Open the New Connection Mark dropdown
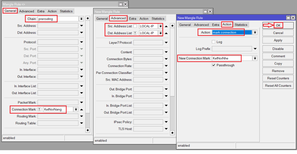The image size is (297, 154). click(255, 59)
